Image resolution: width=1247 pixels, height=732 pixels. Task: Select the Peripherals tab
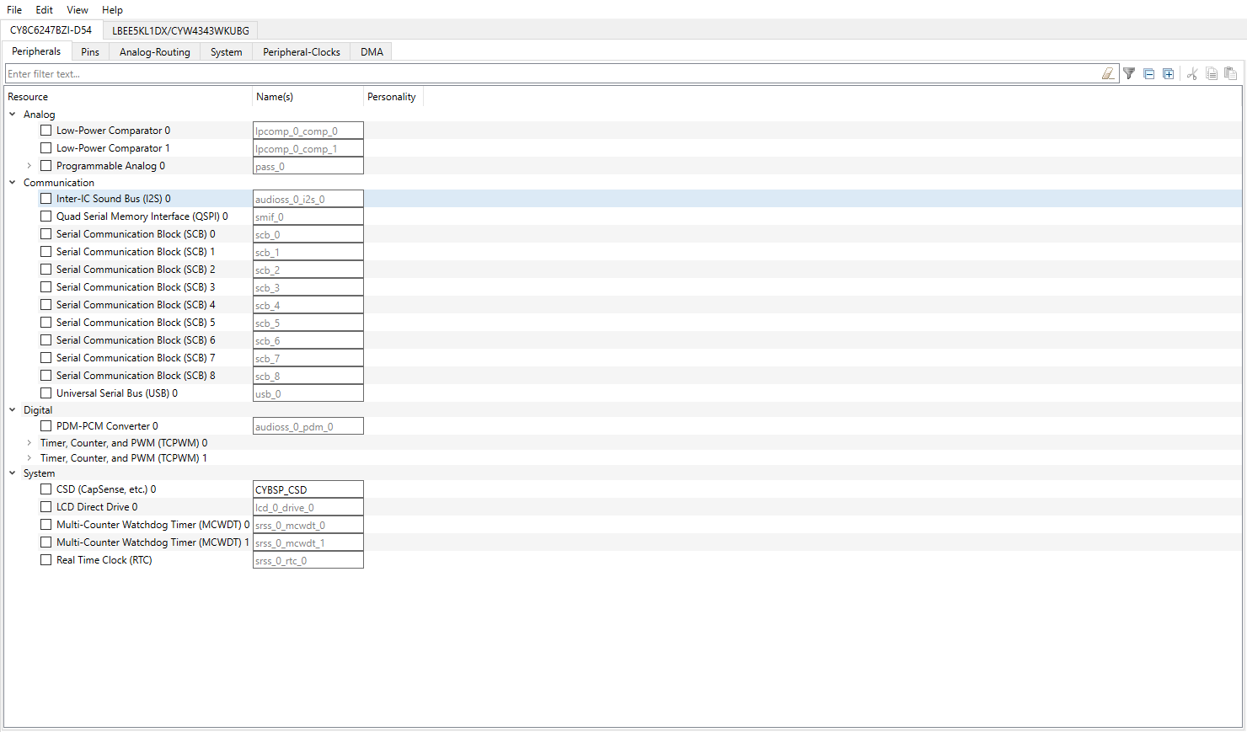pyautogui.click(x=36, y=51)
